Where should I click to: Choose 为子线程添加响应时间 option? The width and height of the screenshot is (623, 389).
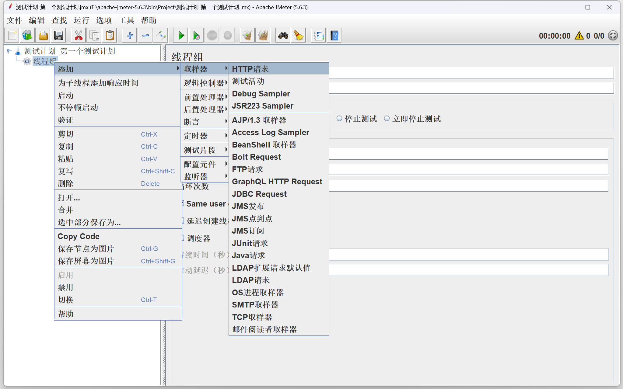118,83
